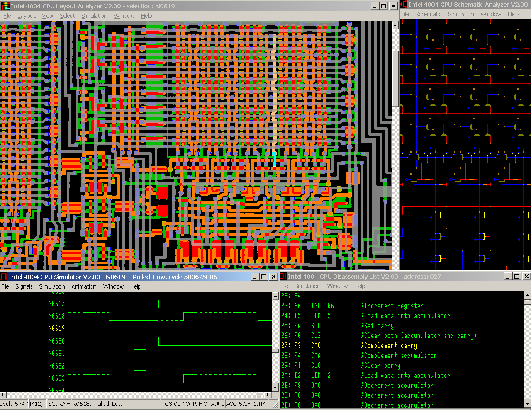Screen dimensions: 531x410
Task: Select signal N0621 label in waveform view
Action: pyautogui.click(x=56, y=354)
